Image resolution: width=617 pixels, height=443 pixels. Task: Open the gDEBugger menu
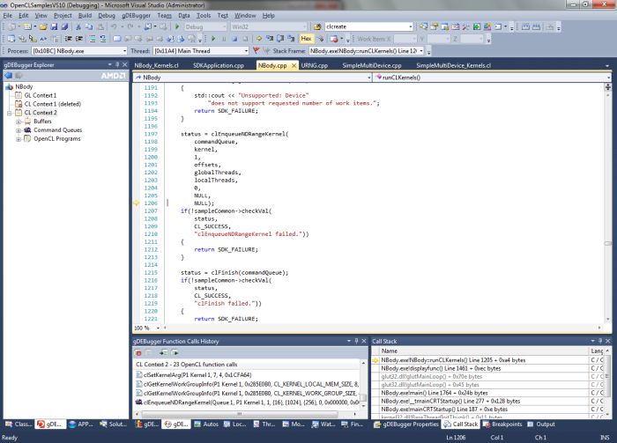[x=136, y=15]
